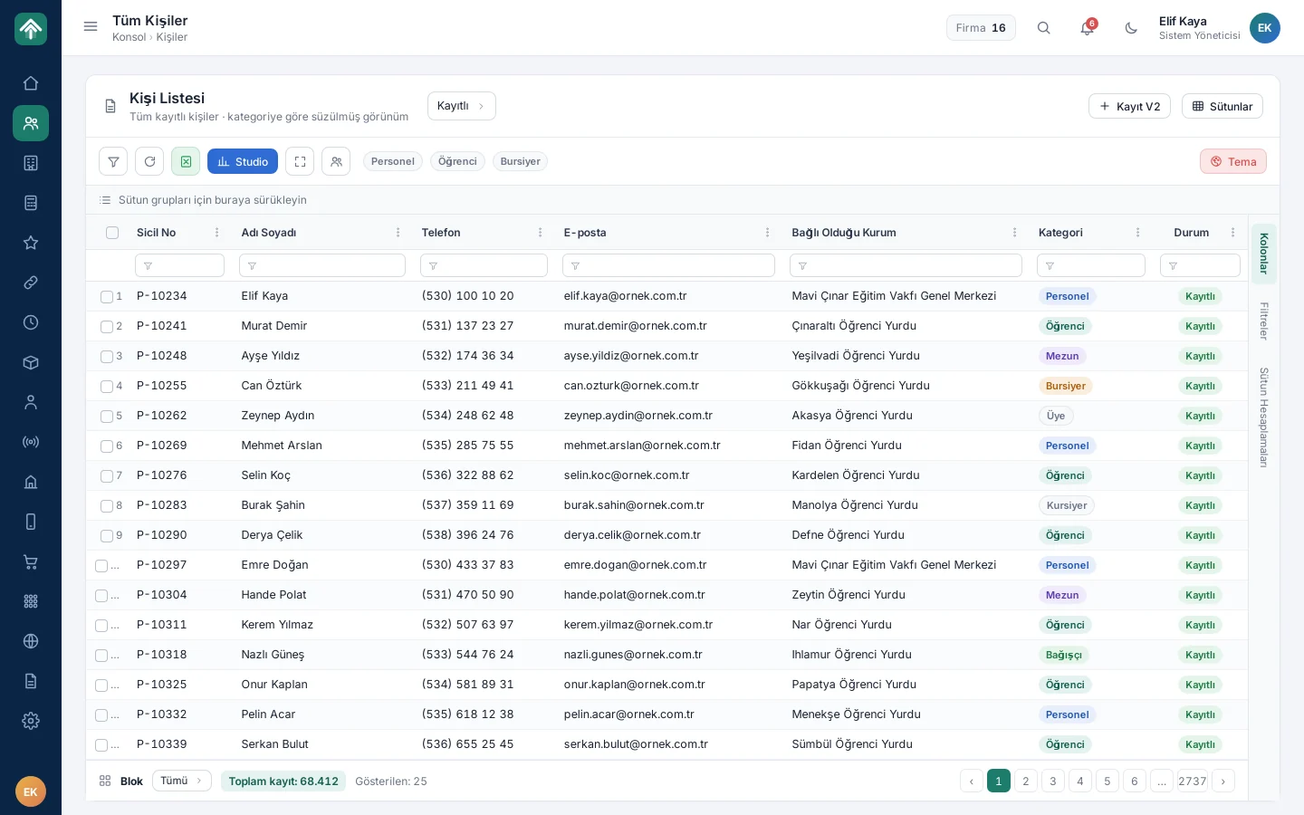Open the Kolonlar side tab
Screen dimensions: 1304x815
(x=1264, y=254)
